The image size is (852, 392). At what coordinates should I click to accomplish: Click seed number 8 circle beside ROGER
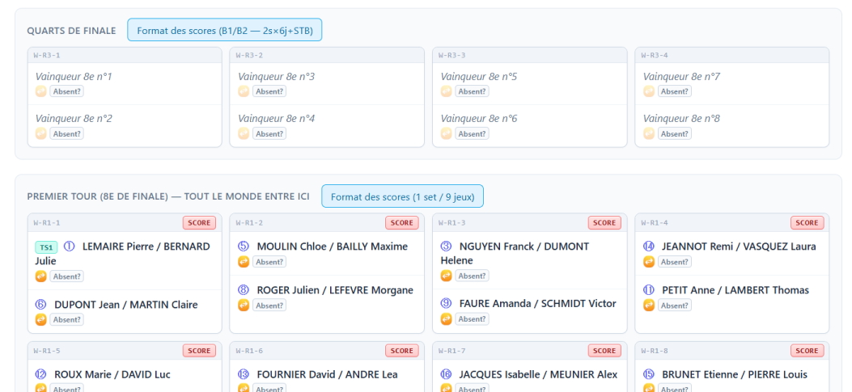point(244,290)
